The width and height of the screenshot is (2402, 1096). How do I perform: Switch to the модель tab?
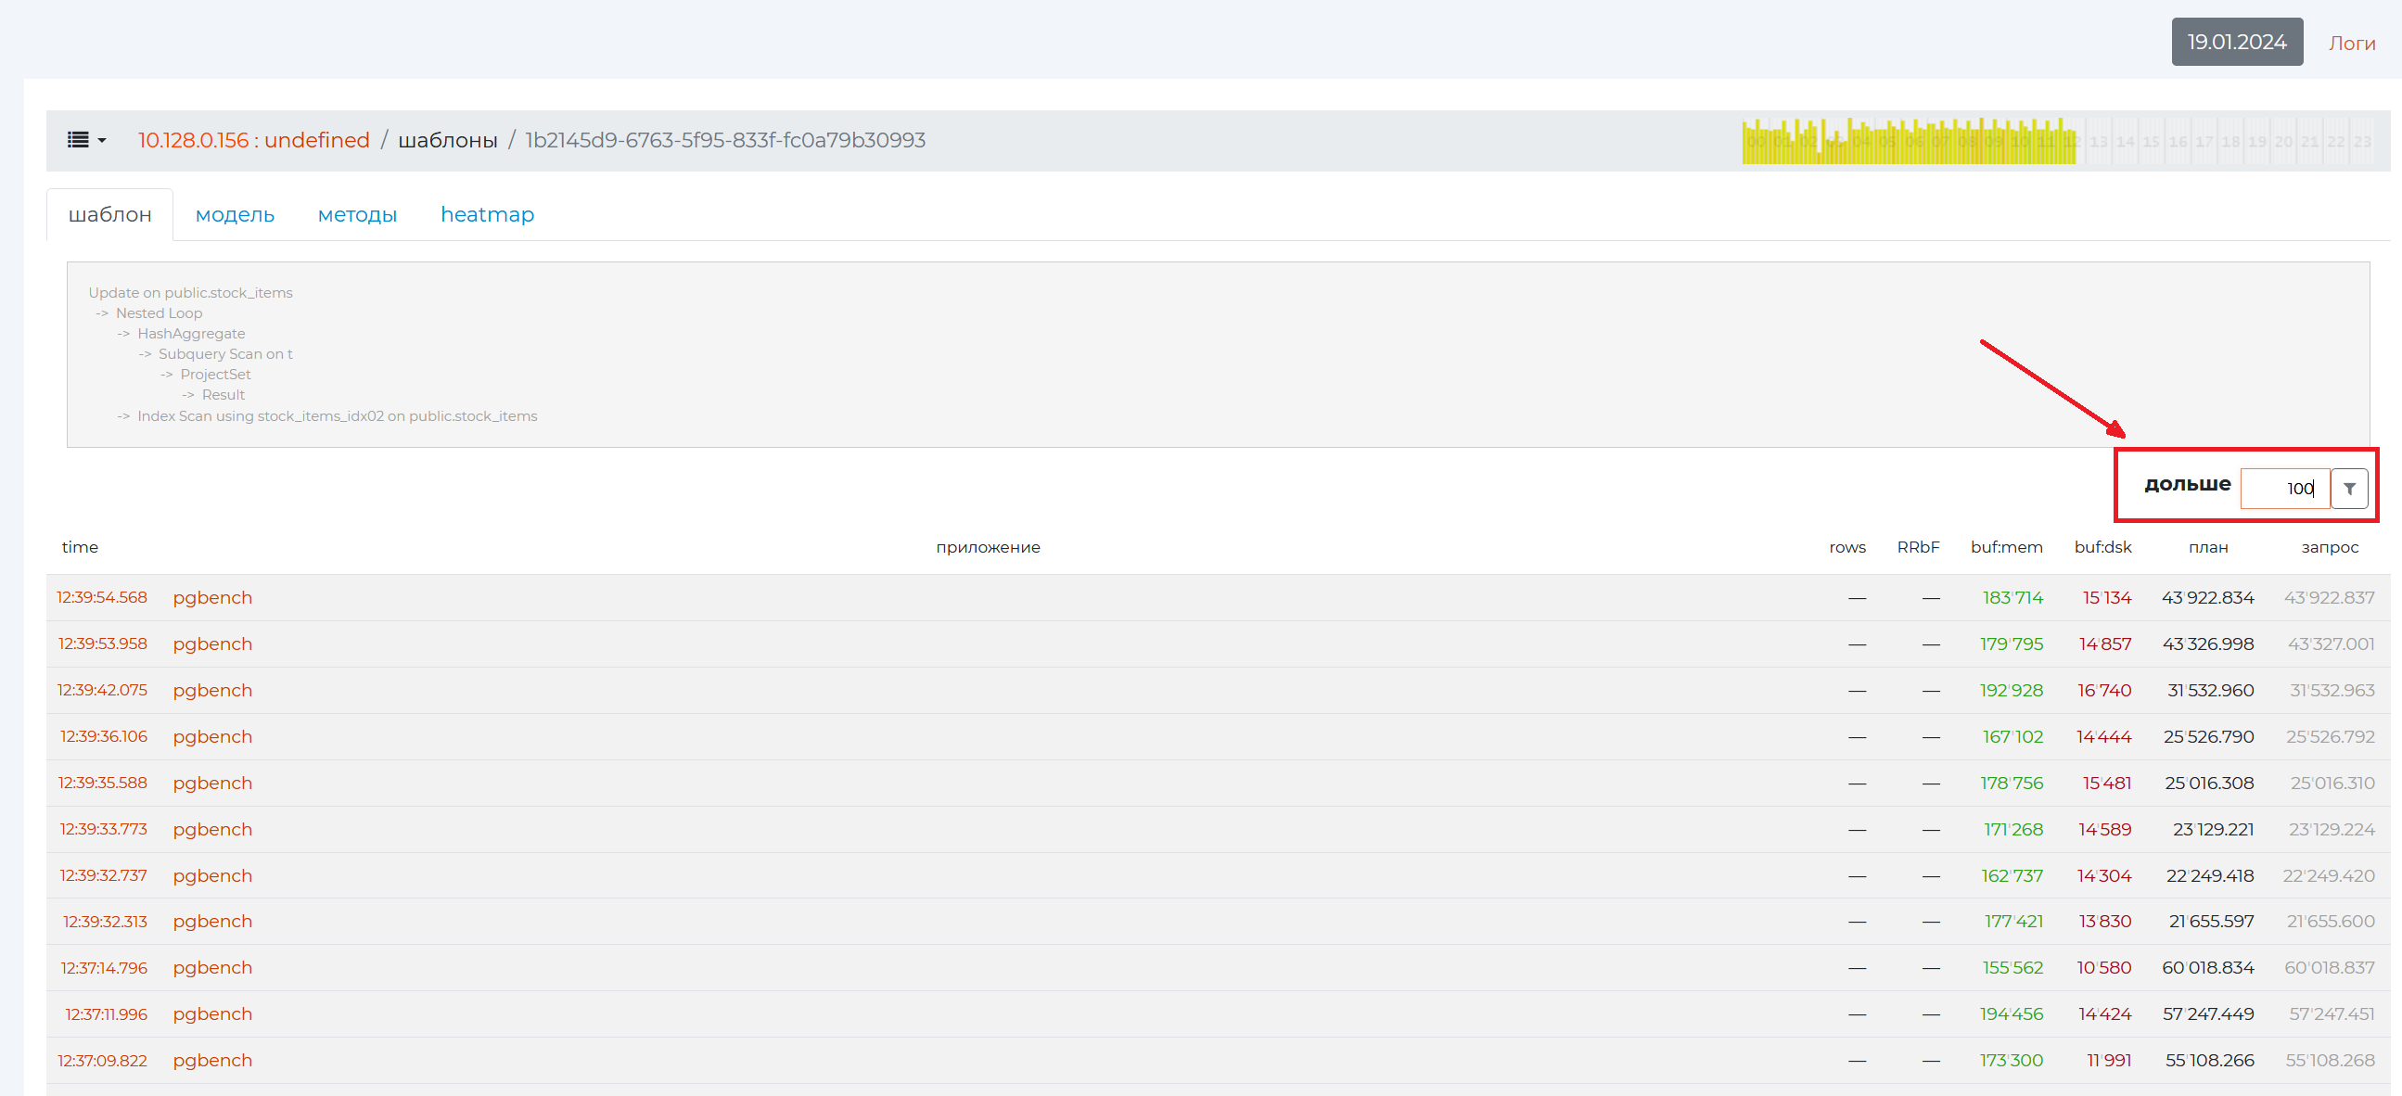pyautogui.click(x=234, y=214)
